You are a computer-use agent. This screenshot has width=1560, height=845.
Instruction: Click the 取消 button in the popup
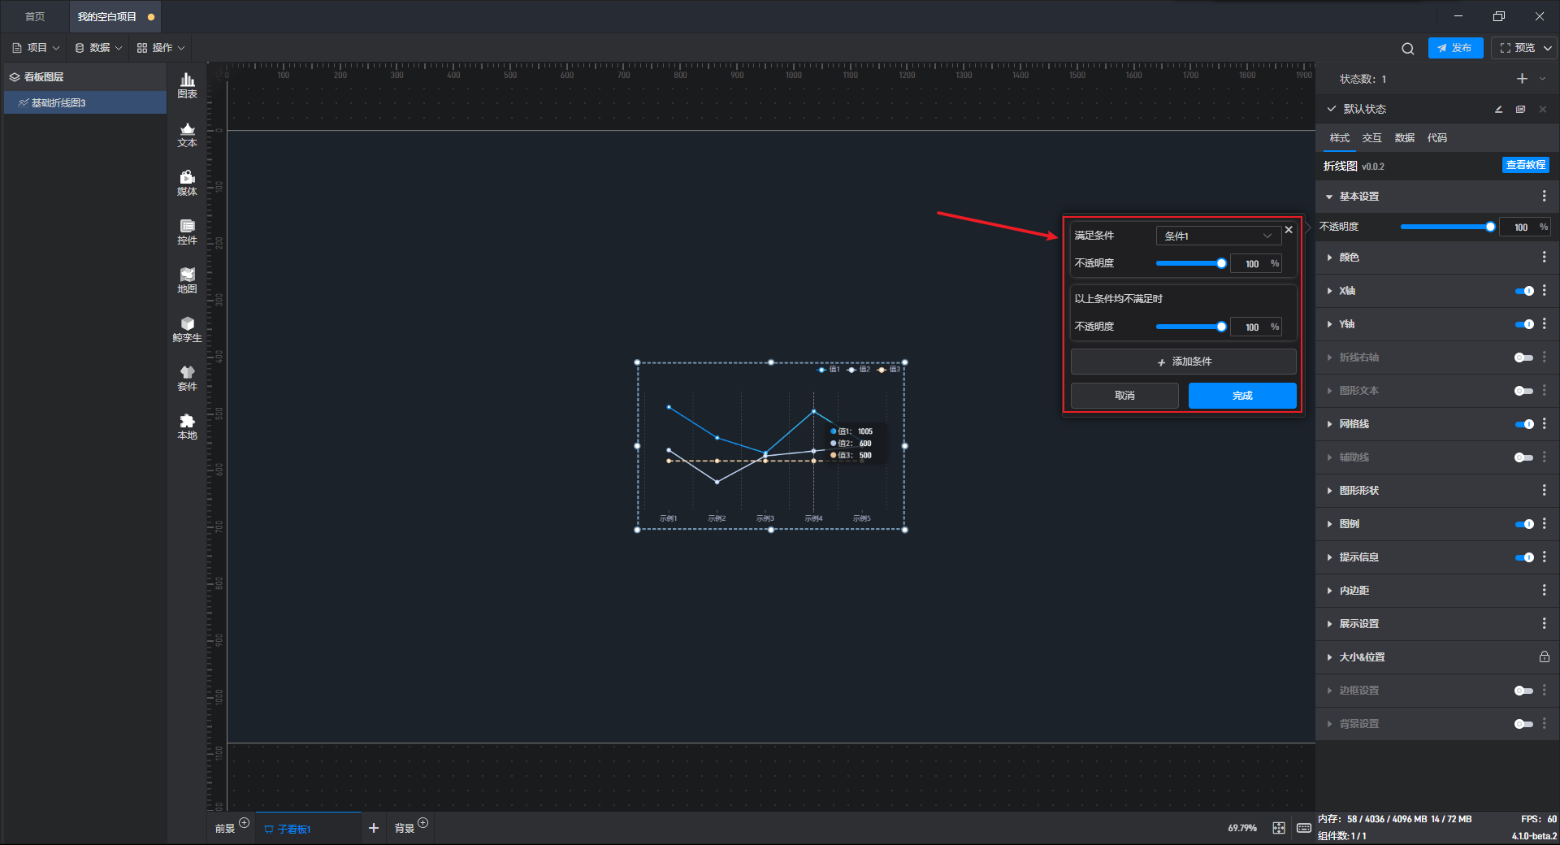click(x=1124, y=396)
